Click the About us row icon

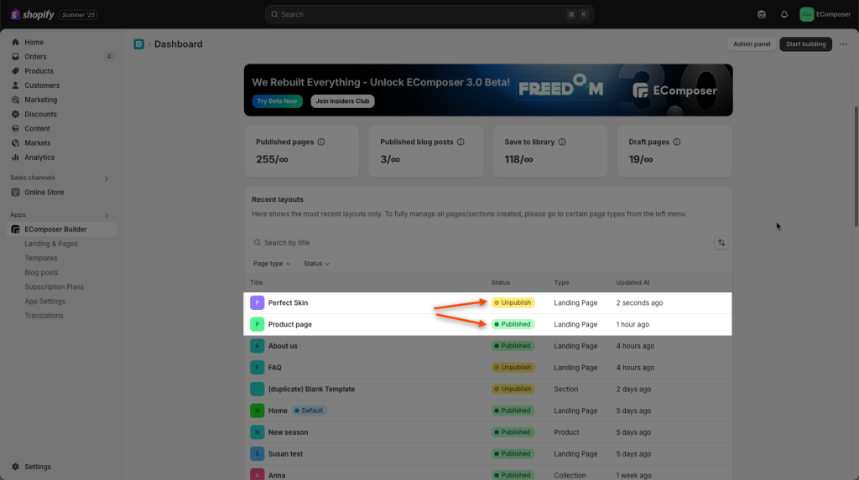[257, 346]
